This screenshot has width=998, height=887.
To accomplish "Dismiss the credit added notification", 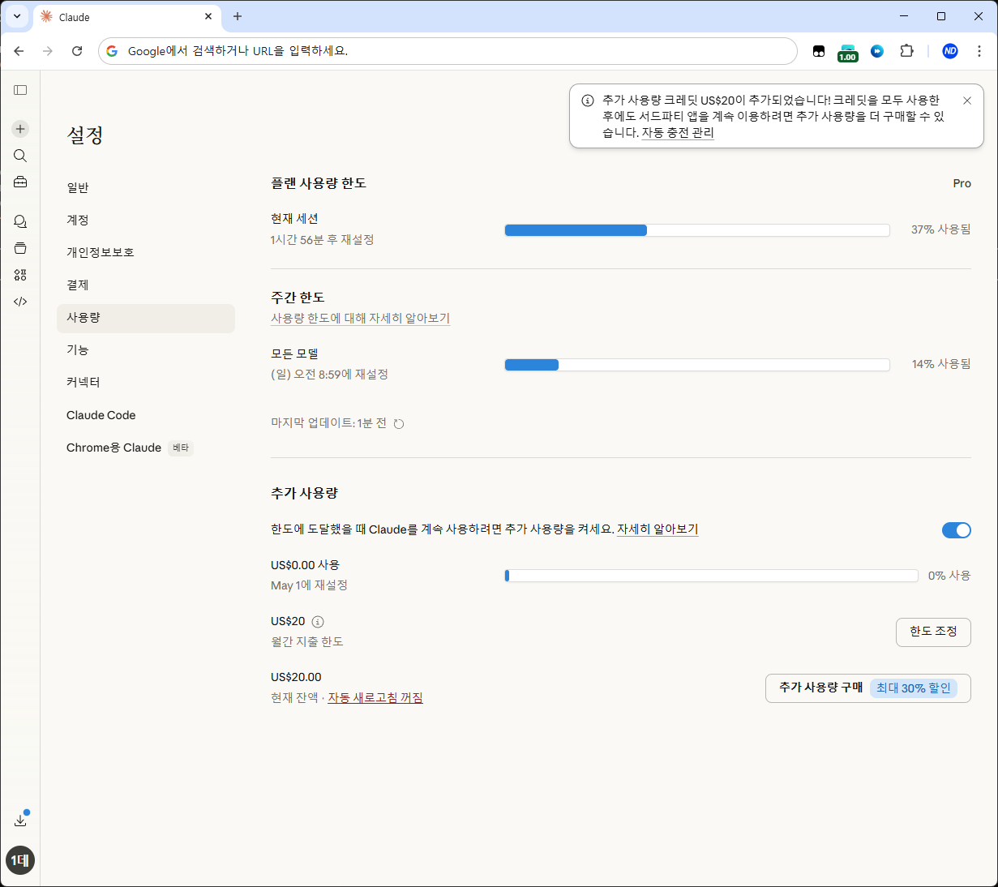I will (x=967, y=101).
